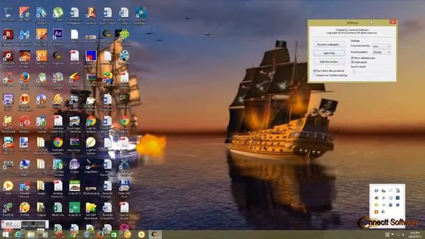Select the purple Adobe Ae desktop icon
425x239 pixels.
(x=58, y=37)
